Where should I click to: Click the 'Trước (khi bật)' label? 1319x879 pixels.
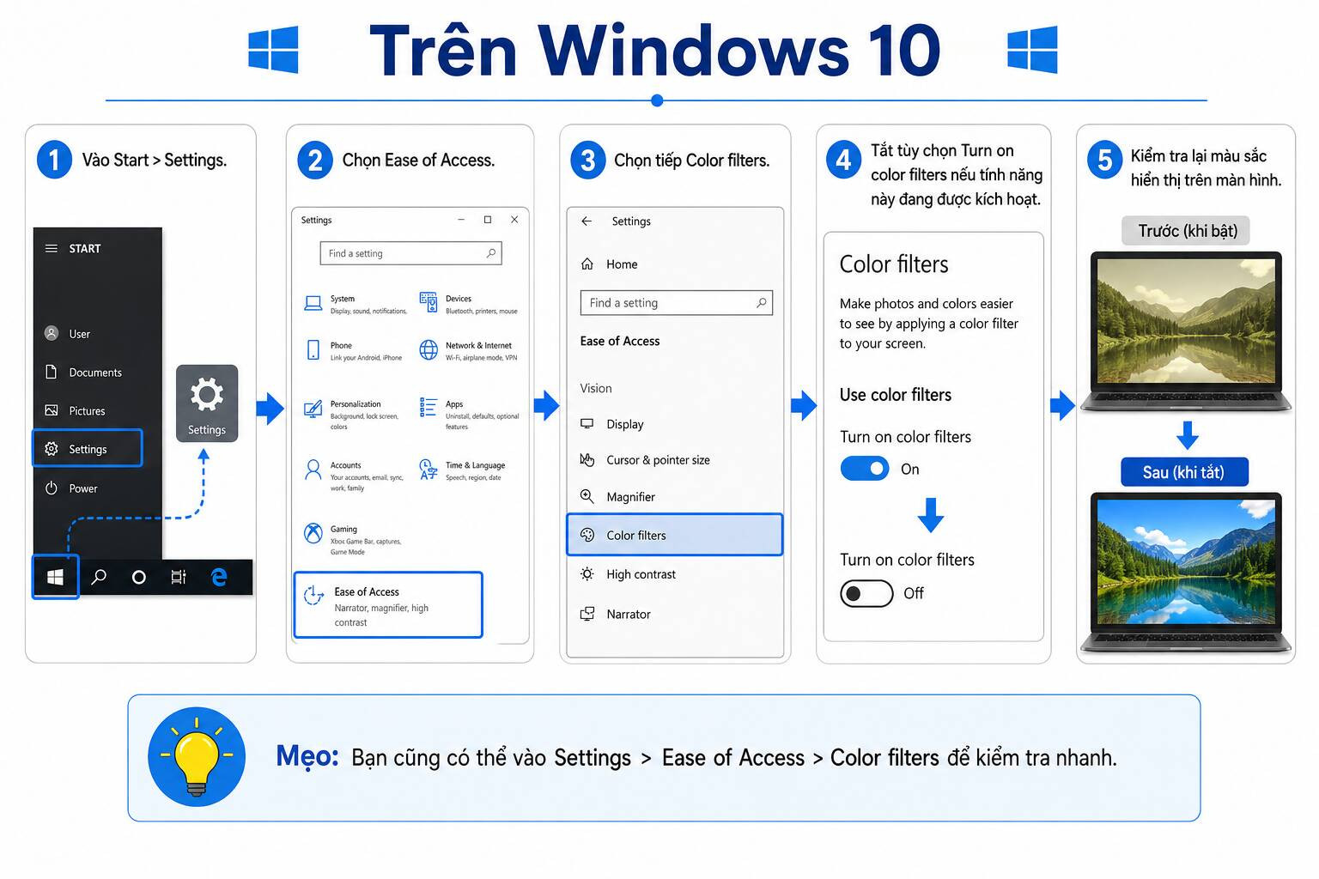(x=1187, y=231)
